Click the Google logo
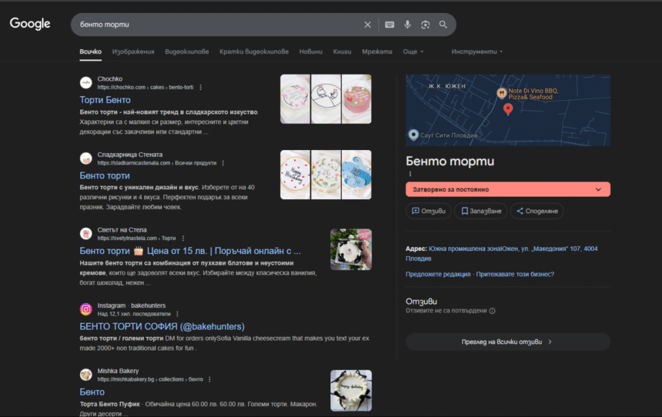The image size is (662, 417). [x=30, y=24]
